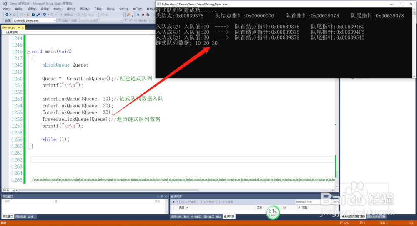Close the Demo.cpp editor tab
Image resolution: width=417 pixels, height=226 pixels.
pyautogui.click(x=23, y=27)
